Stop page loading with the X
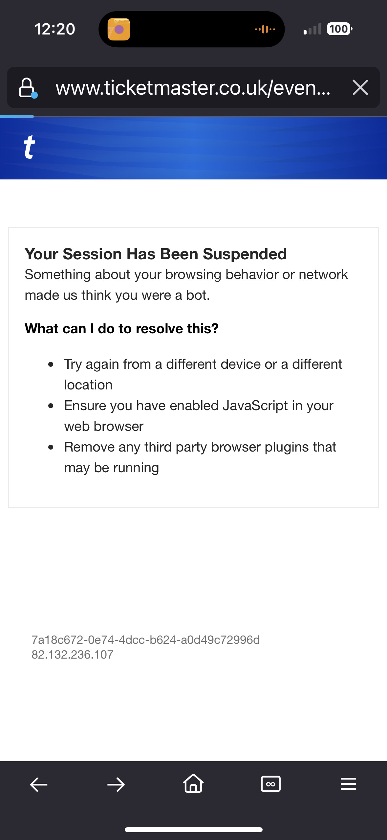Screen dimensions: 387x840 (x=360, y=88)
